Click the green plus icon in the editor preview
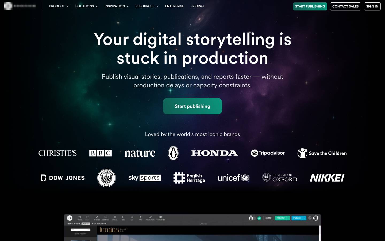This screenshot has width=385, height=241. click(259, 218)
